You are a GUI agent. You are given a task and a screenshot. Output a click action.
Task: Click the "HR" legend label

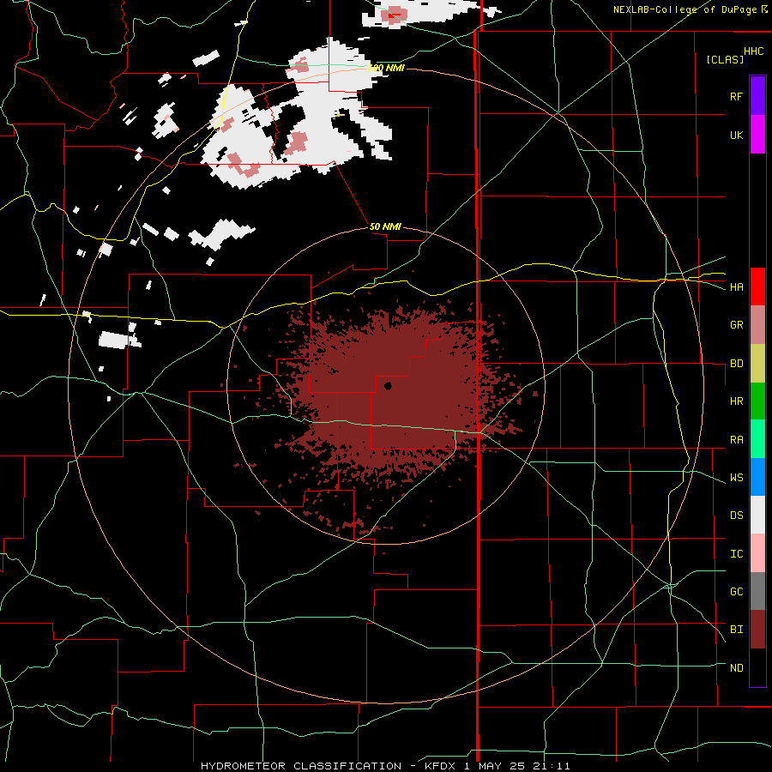tap(736, 401)
